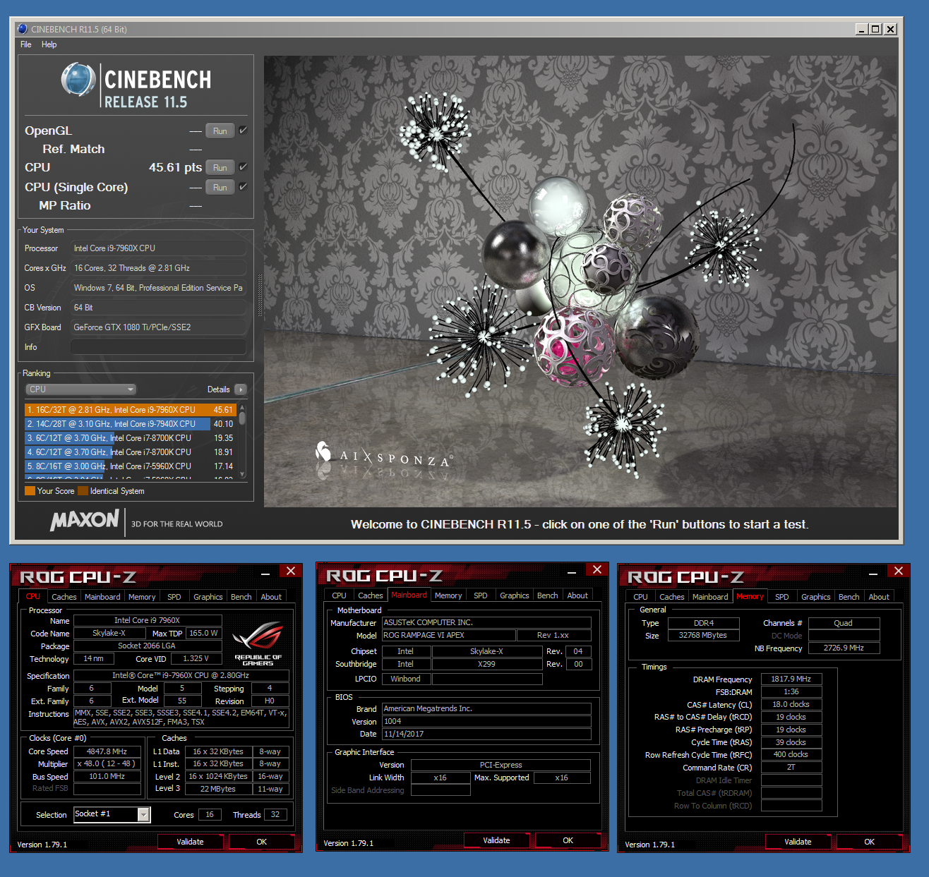
Task: Close the right CPU-Z window
Action: [899, 571]
